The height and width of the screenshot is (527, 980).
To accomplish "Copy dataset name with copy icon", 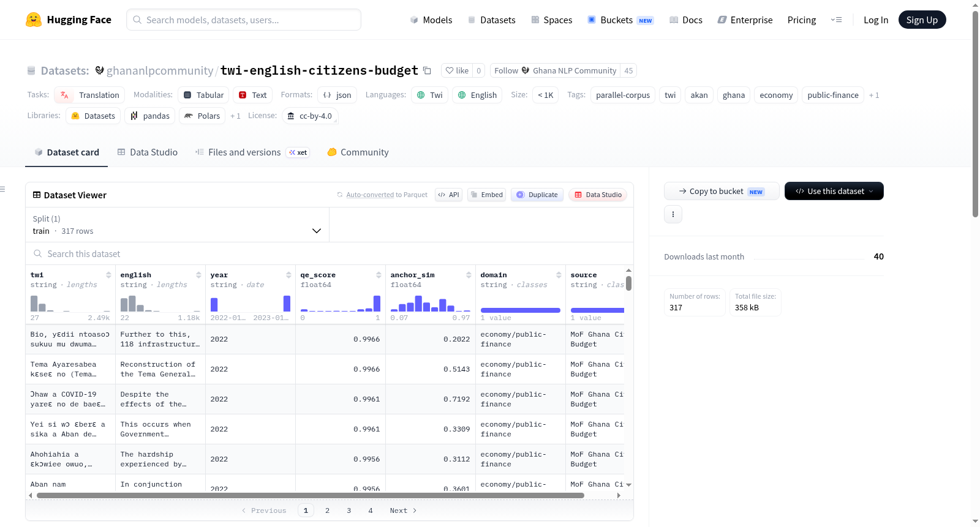I will (428, 71).
